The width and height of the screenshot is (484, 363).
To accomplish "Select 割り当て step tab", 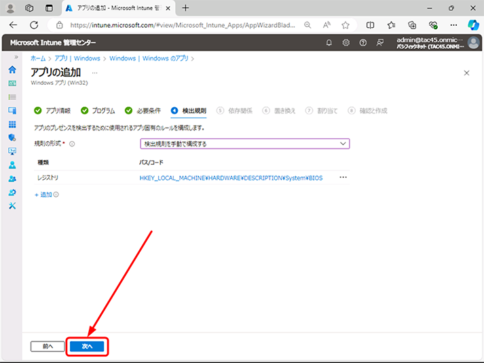I will pyautogui.click(x=322, y=111).
